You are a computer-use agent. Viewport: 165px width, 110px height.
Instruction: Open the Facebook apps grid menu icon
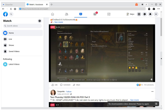click(x=139, y=14)
